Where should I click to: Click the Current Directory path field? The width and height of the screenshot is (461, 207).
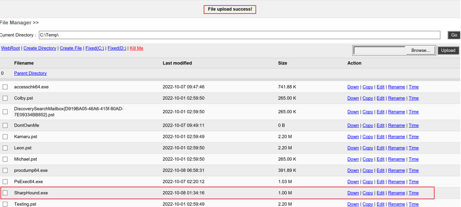point(239,35)
